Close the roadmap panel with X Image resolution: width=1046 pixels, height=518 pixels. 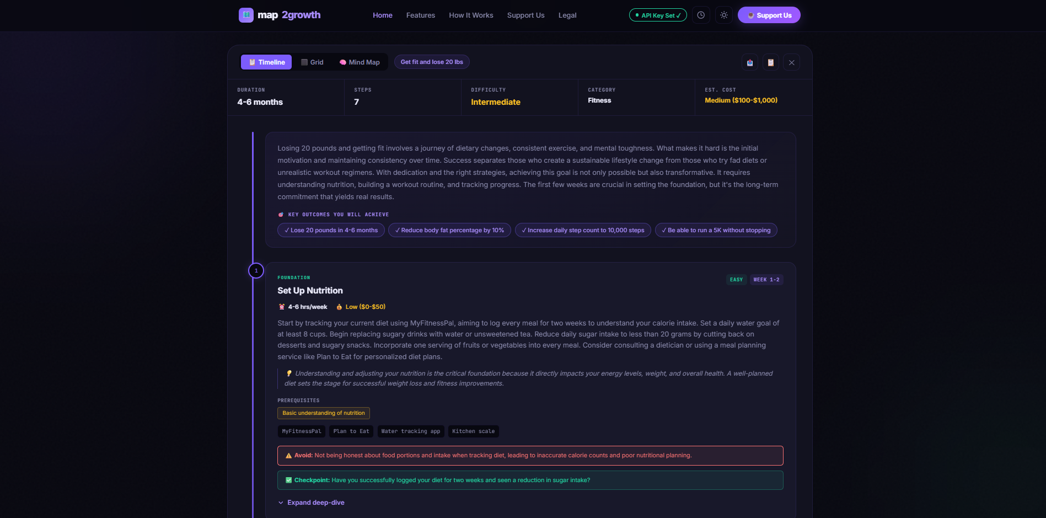pyautogui.click(x=792, y=62)
